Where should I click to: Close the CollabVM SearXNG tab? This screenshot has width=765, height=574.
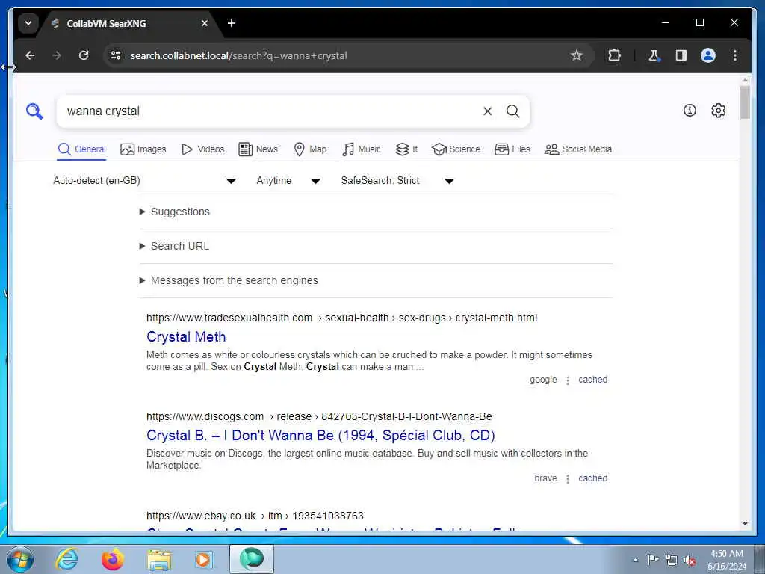[x=205, y=23]
